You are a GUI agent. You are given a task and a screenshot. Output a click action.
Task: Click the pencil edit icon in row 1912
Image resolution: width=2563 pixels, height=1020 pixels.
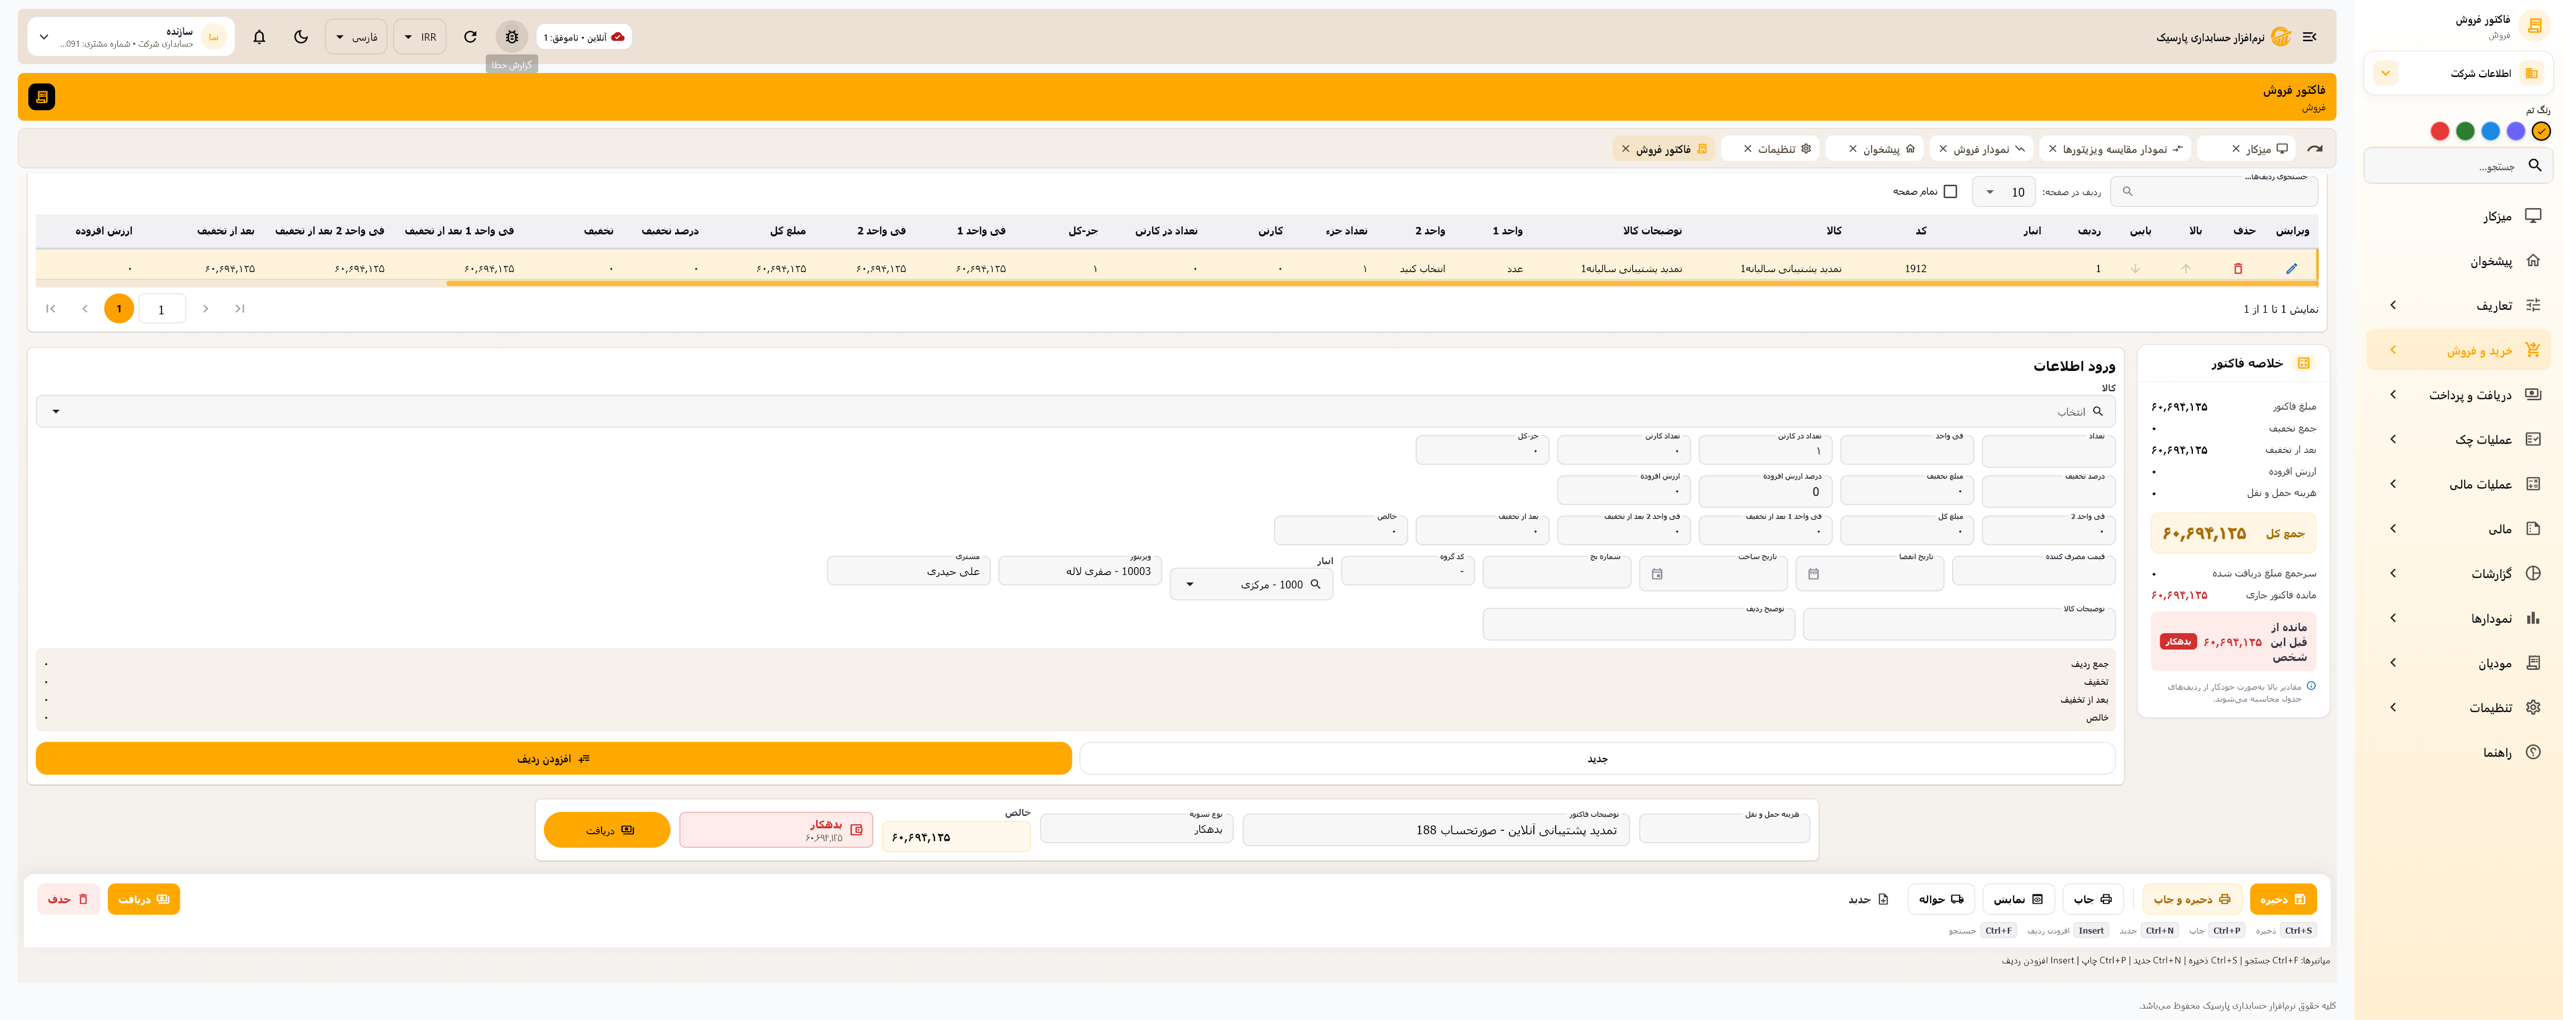point(2291,269)
